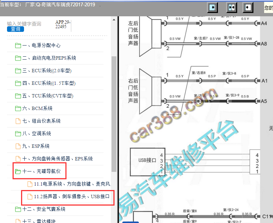273x223 pixels.
Task: Open folder icon for 十二、安全气囊系统
Action: (18, 209)
